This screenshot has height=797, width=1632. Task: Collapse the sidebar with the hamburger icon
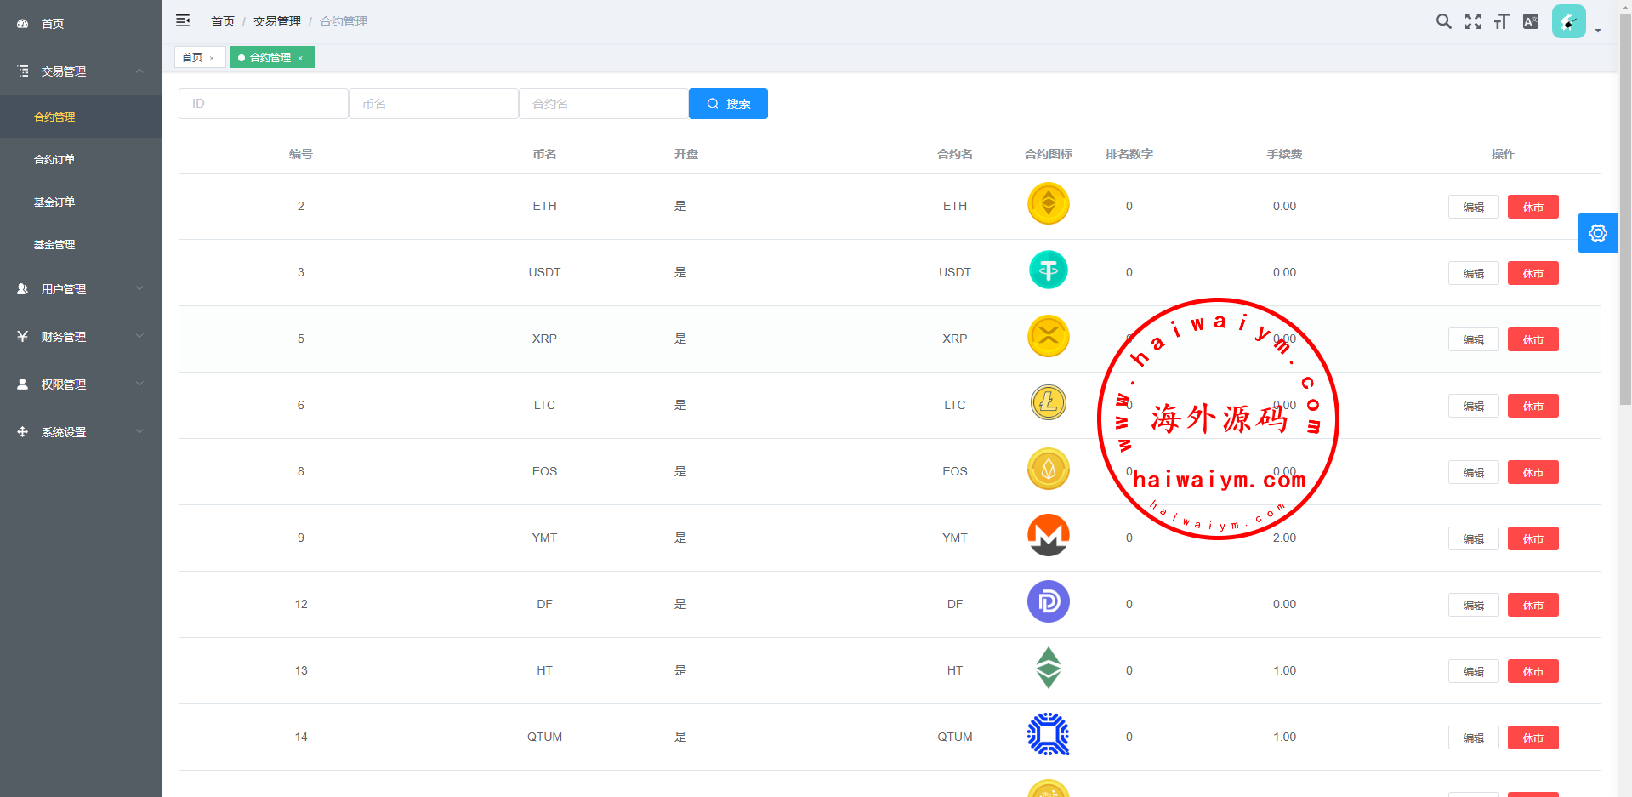coord(183,20)
